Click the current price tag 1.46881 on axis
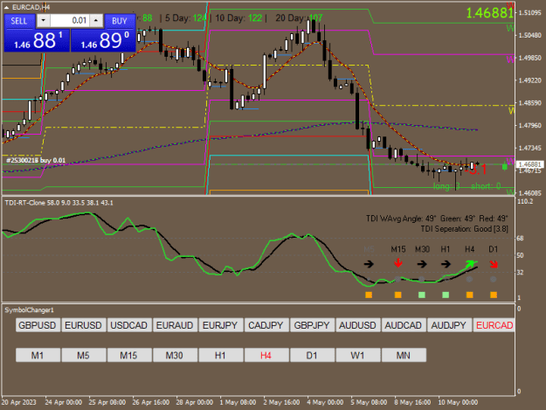 (x=529, y=164)
